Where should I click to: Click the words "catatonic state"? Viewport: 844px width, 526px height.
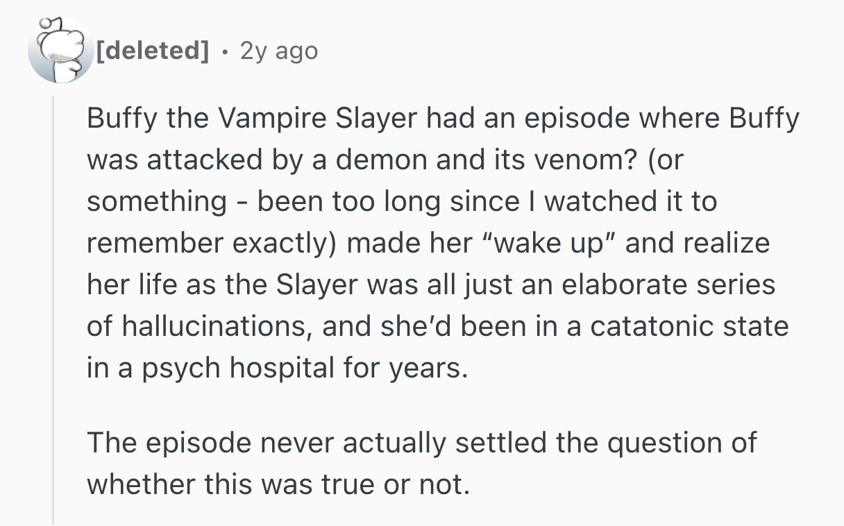tap(691, 327)
